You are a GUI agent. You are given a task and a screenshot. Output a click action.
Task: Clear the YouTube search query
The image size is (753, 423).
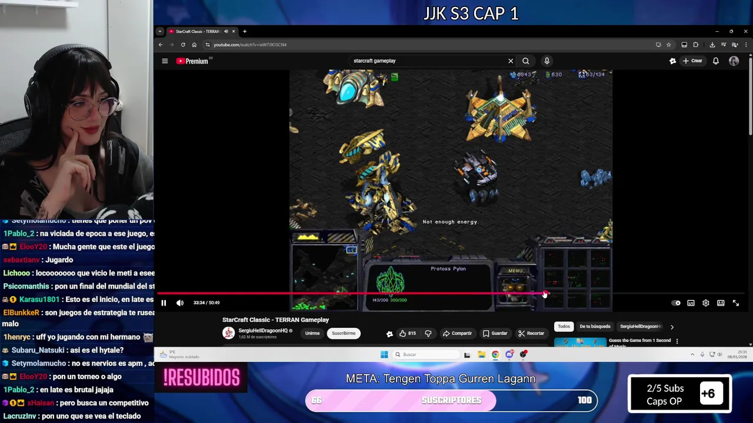511,61
